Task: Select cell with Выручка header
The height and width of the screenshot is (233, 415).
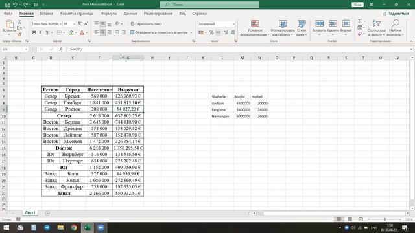Action: pos(128,89)
